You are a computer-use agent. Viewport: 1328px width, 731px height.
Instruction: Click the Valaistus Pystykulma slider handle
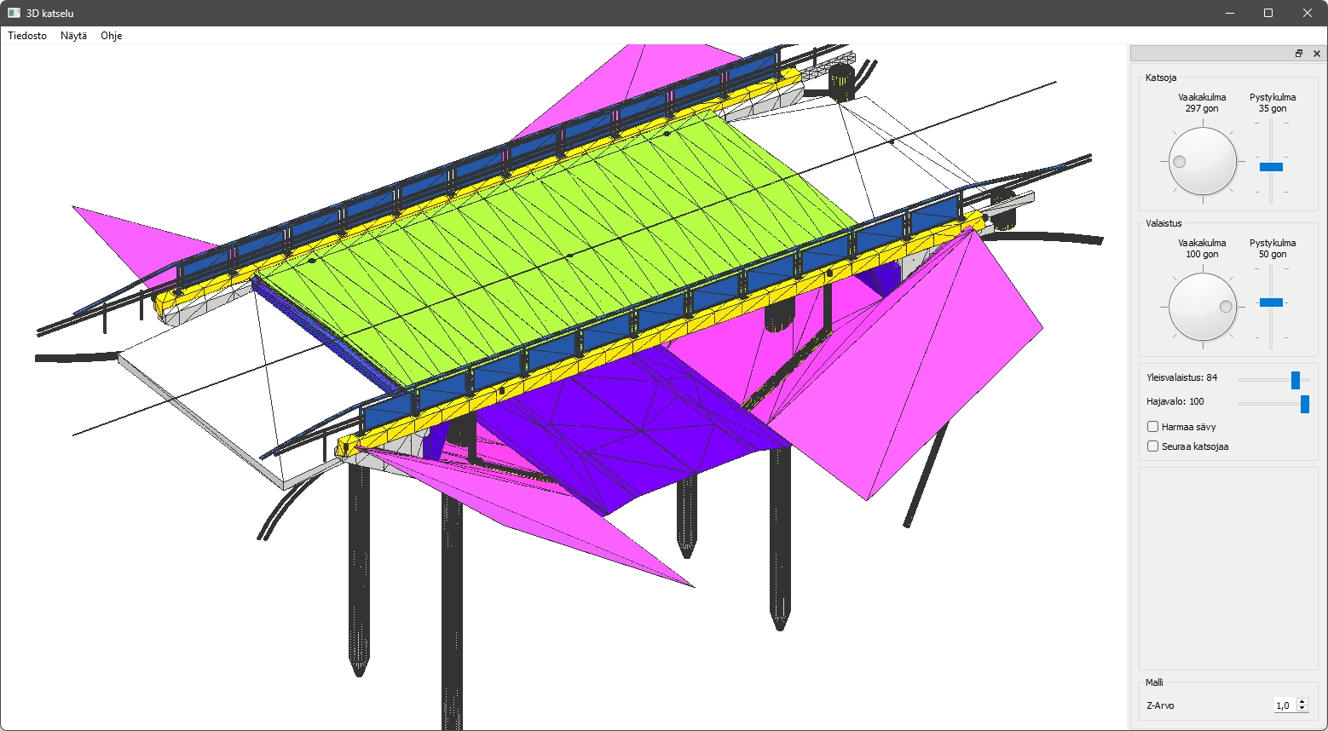tap(1271, 302)
